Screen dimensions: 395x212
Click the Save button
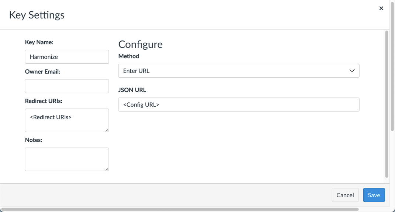tap(374, 195)
